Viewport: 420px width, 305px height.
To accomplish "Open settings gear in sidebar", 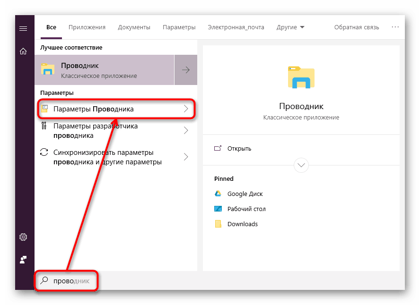I will pos(23,237).
